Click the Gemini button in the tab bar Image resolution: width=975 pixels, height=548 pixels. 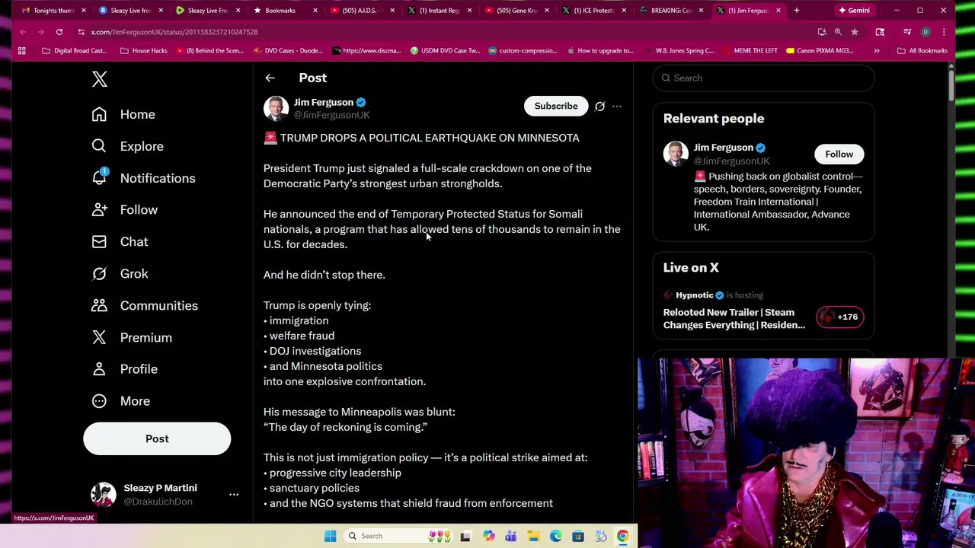[853, 11]
